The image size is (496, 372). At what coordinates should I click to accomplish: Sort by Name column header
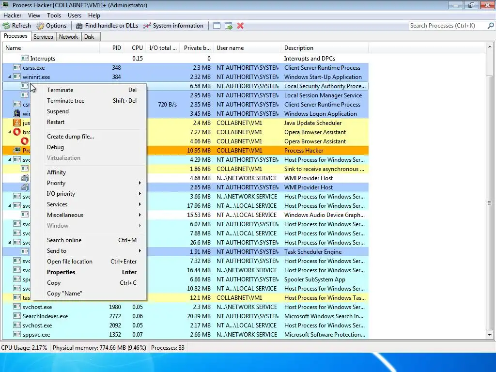click(51, 48)
